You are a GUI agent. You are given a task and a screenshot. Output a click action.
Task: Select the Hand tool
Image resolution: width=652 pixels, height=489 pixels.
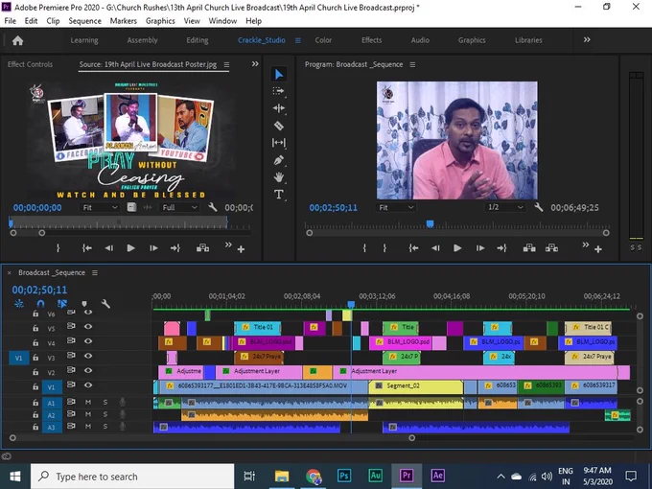click(x=279, y=177)
